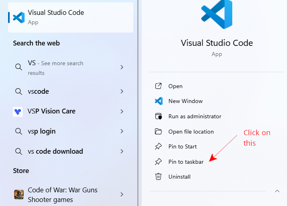287x206 pixels.
Task: Select Open from the app actions
Action: [176, 86]
